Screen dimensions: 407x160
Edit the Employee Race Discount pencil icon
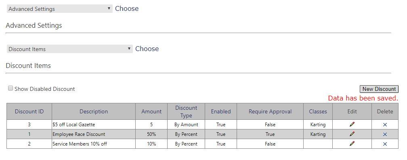click(x=352, y=134)
